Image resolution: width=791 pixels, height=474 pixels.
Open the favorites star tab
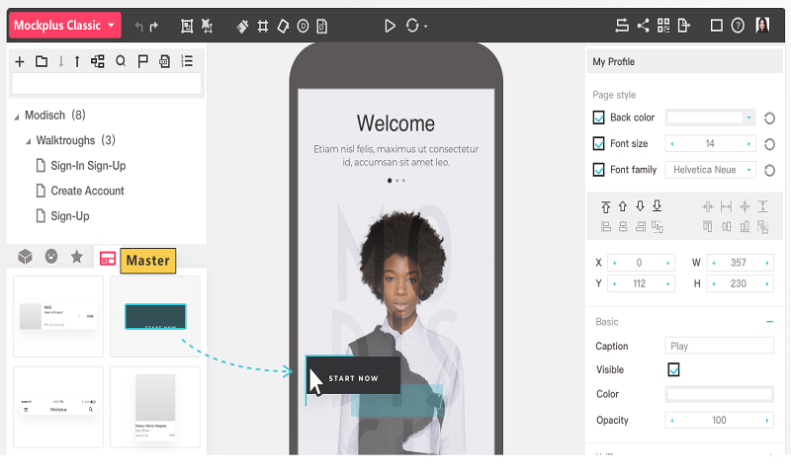pos(76,257)
